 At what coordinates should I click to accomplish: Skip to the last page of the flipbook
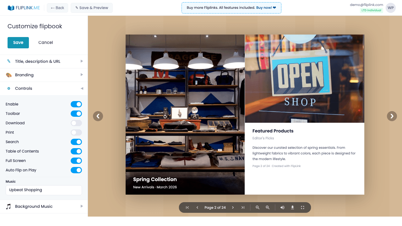[x=243, y=207]
